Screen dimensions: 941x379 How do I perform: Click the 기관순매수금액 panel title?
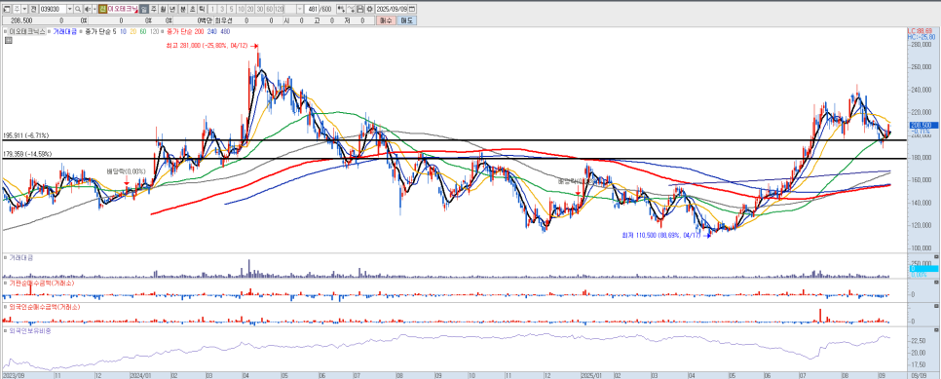click(x=41, y=283)
